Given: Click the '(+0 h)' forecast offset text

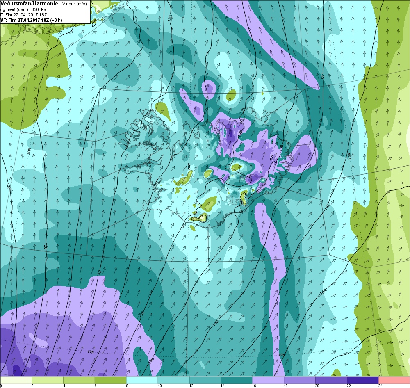Looking at the screenshot, I should pos(56,20).
